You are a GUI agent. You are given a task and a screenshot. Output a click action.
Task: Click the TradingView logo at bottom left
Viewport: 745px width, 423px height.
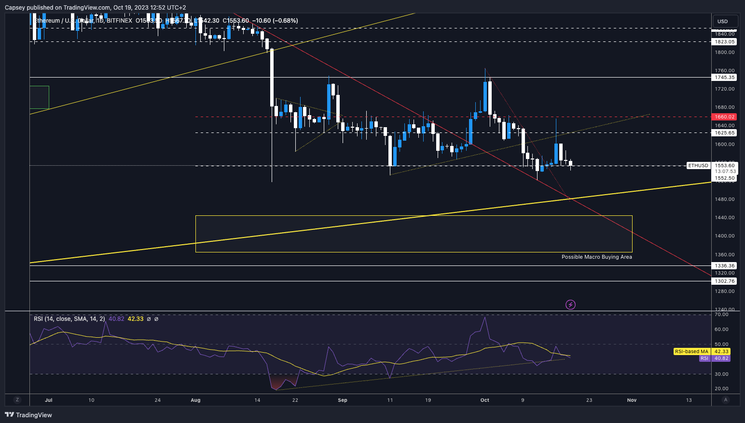pos(29,415)
